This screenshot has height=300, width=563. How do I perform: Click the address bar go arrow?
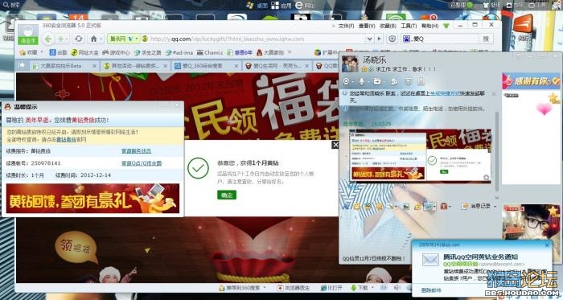click(x=379, y=39)
